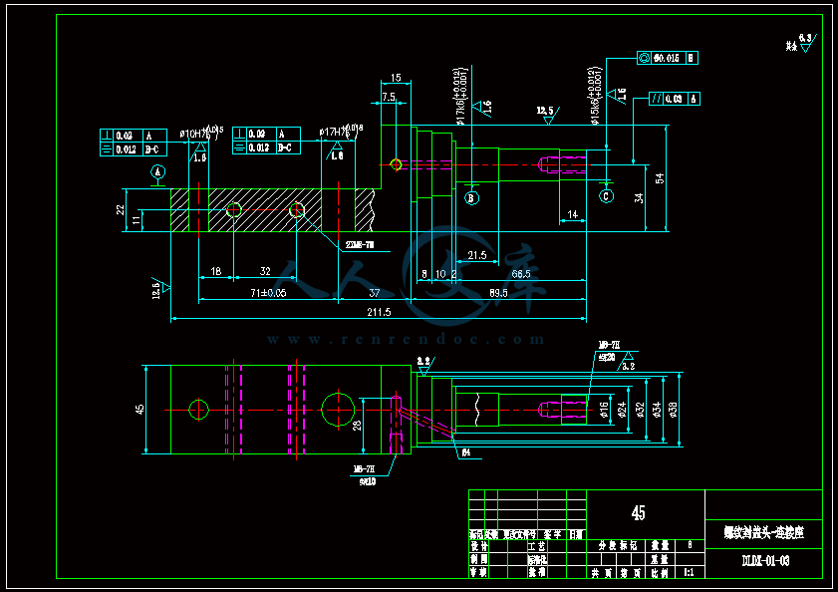Click the 10 step dimension below shaft
Image resolution: width=838 pixels, height=592 pixels.
[440, 274]
